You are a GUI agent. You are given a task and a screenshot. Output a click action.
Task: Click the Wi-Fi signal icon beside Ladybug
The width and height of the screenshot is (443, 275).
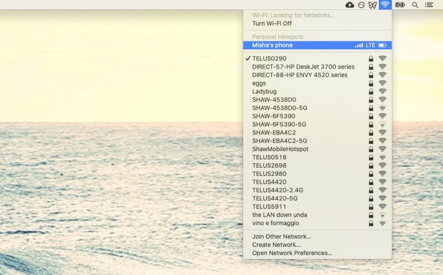click(x=382, y=91)
